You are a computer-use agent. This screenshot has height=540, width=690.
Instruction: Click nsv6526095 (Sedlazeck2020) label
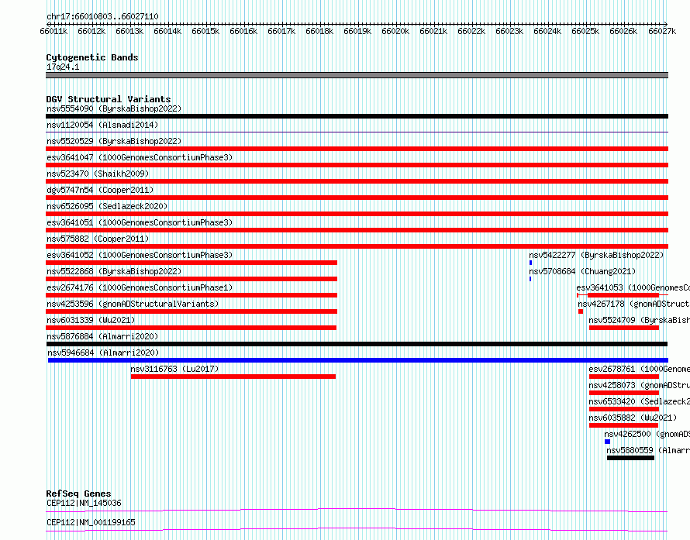point(107,206)
